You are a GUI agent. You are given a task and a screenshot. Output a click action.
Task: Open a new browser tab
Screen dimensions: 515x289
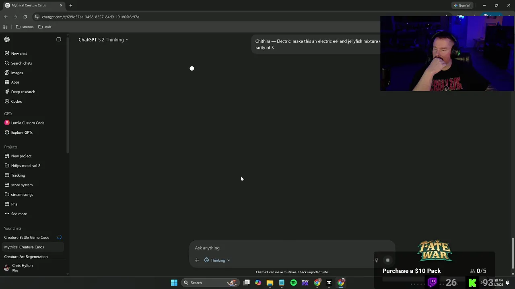tap(71, 5)
